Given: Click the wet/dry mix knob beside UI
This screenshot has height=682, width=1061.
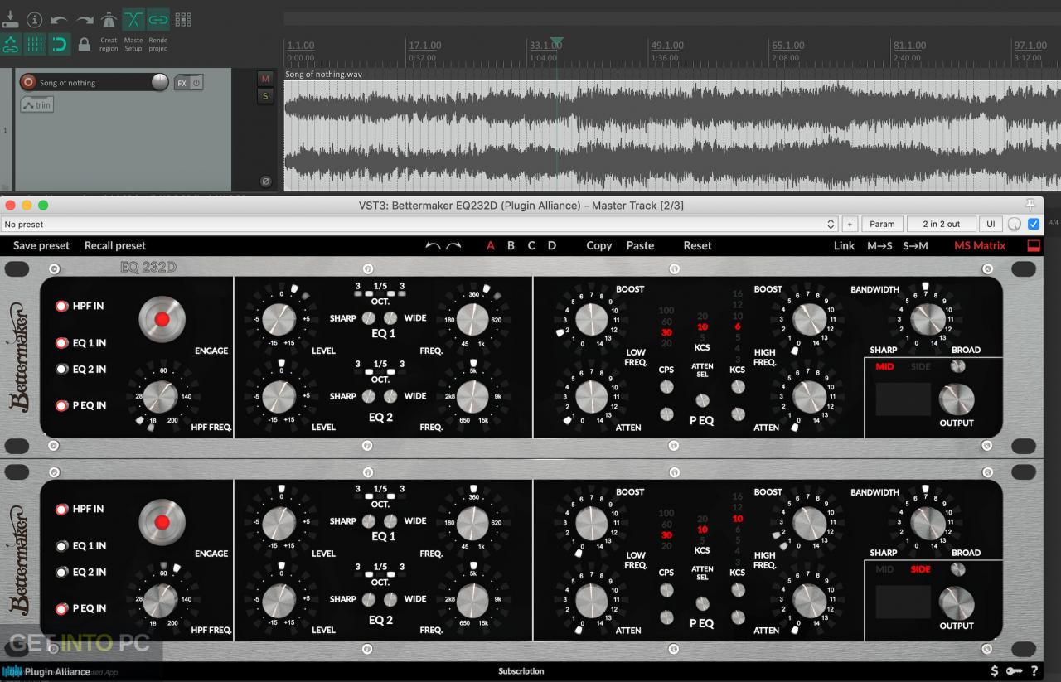Looking at the screenshot, I should 1015,224.
